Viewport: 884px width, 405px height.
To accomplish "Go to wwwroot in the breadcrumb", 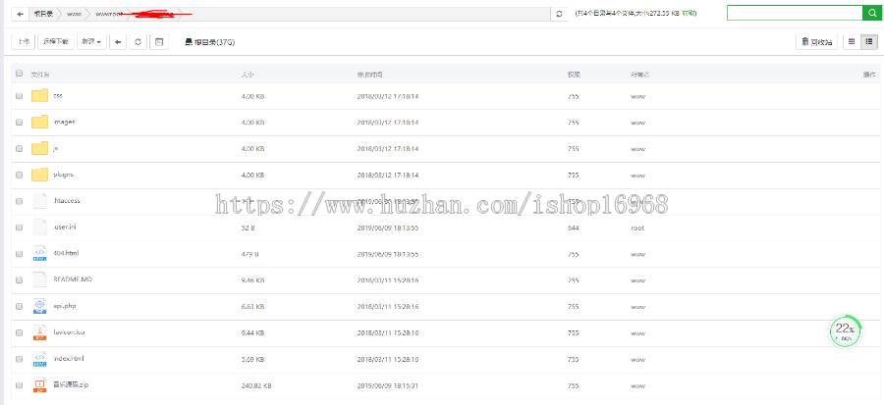I will point(109,14).
